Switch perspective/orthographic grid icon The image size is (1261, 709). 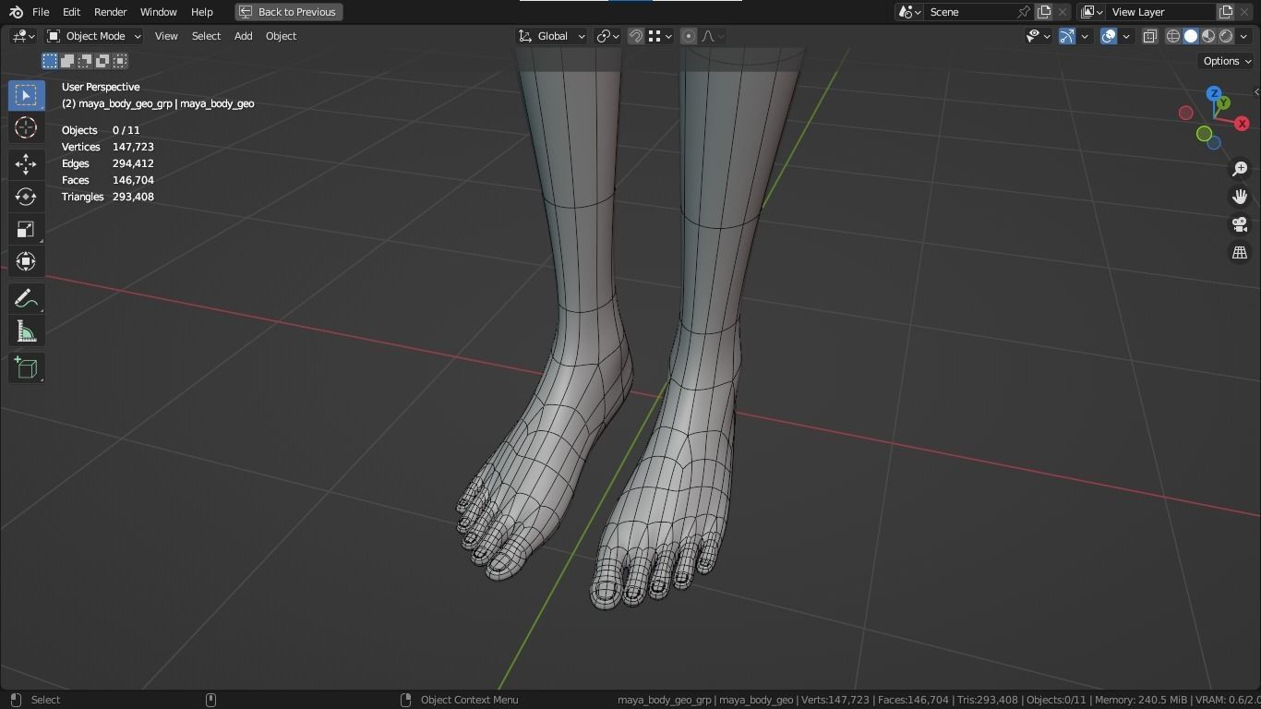pos(1240,252)
